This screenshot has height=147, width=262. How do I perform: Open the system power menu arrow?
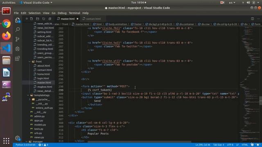(x=258, y=2)
